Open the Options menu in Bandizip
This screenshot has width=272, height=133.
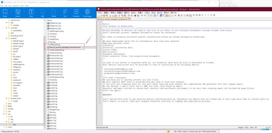16,6
